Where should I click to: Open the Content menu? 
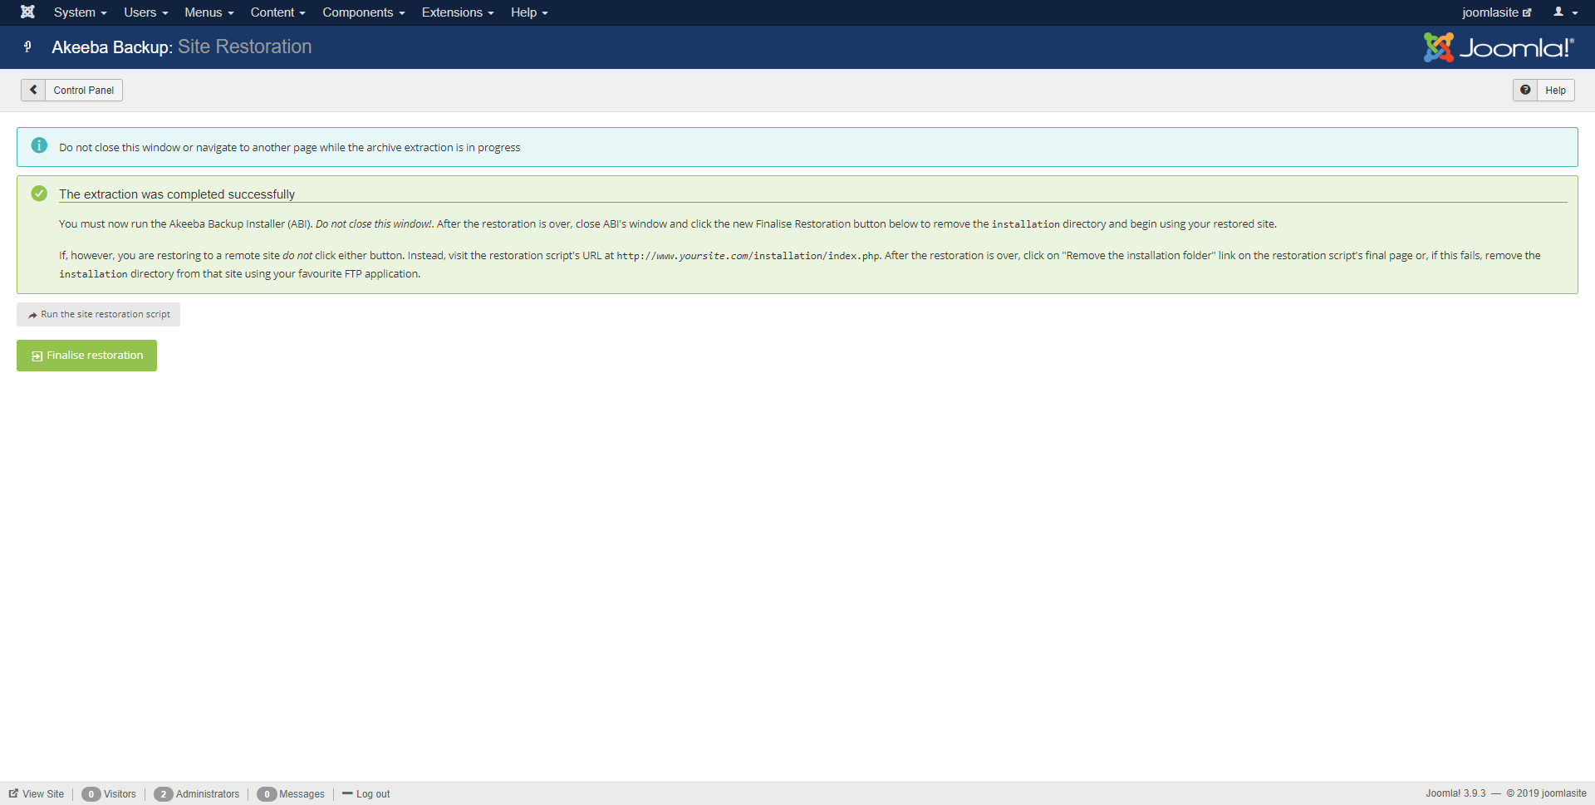click(277, 12)
